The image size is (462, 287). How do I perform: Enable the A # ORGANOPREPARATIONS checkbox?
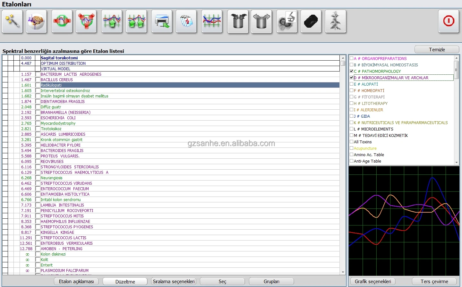(x=352, y=58)
